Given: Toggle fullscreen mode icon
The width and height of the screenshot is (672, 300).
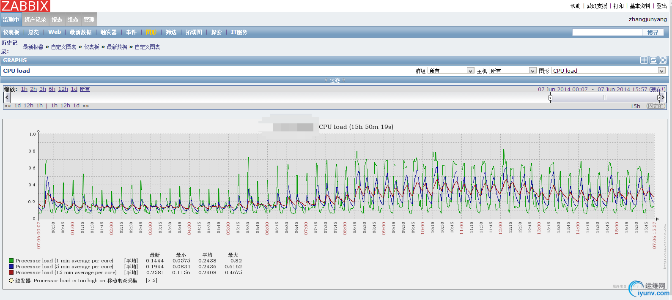Looking at the screenshot, I should click(x=663, y=60).
